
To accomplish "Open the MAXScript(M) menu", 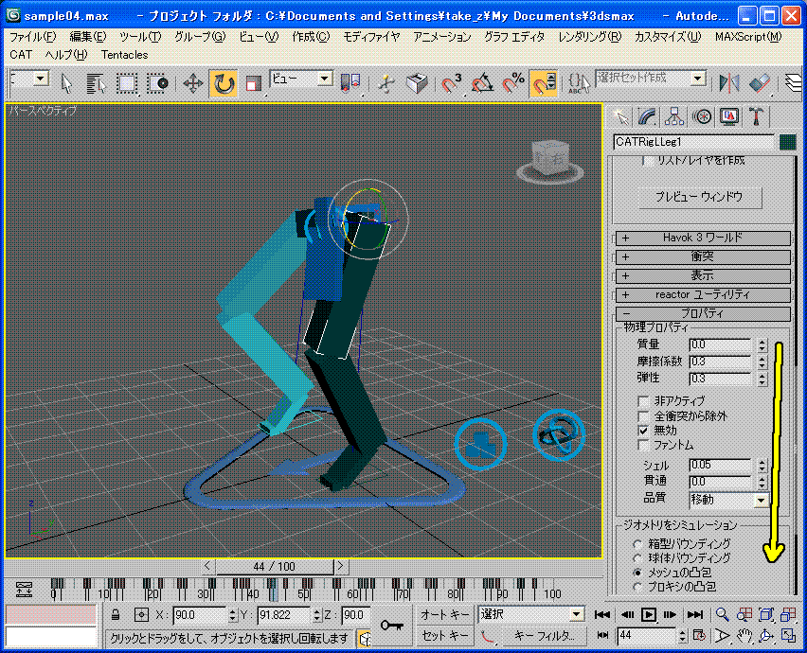I will pos(748,37).
